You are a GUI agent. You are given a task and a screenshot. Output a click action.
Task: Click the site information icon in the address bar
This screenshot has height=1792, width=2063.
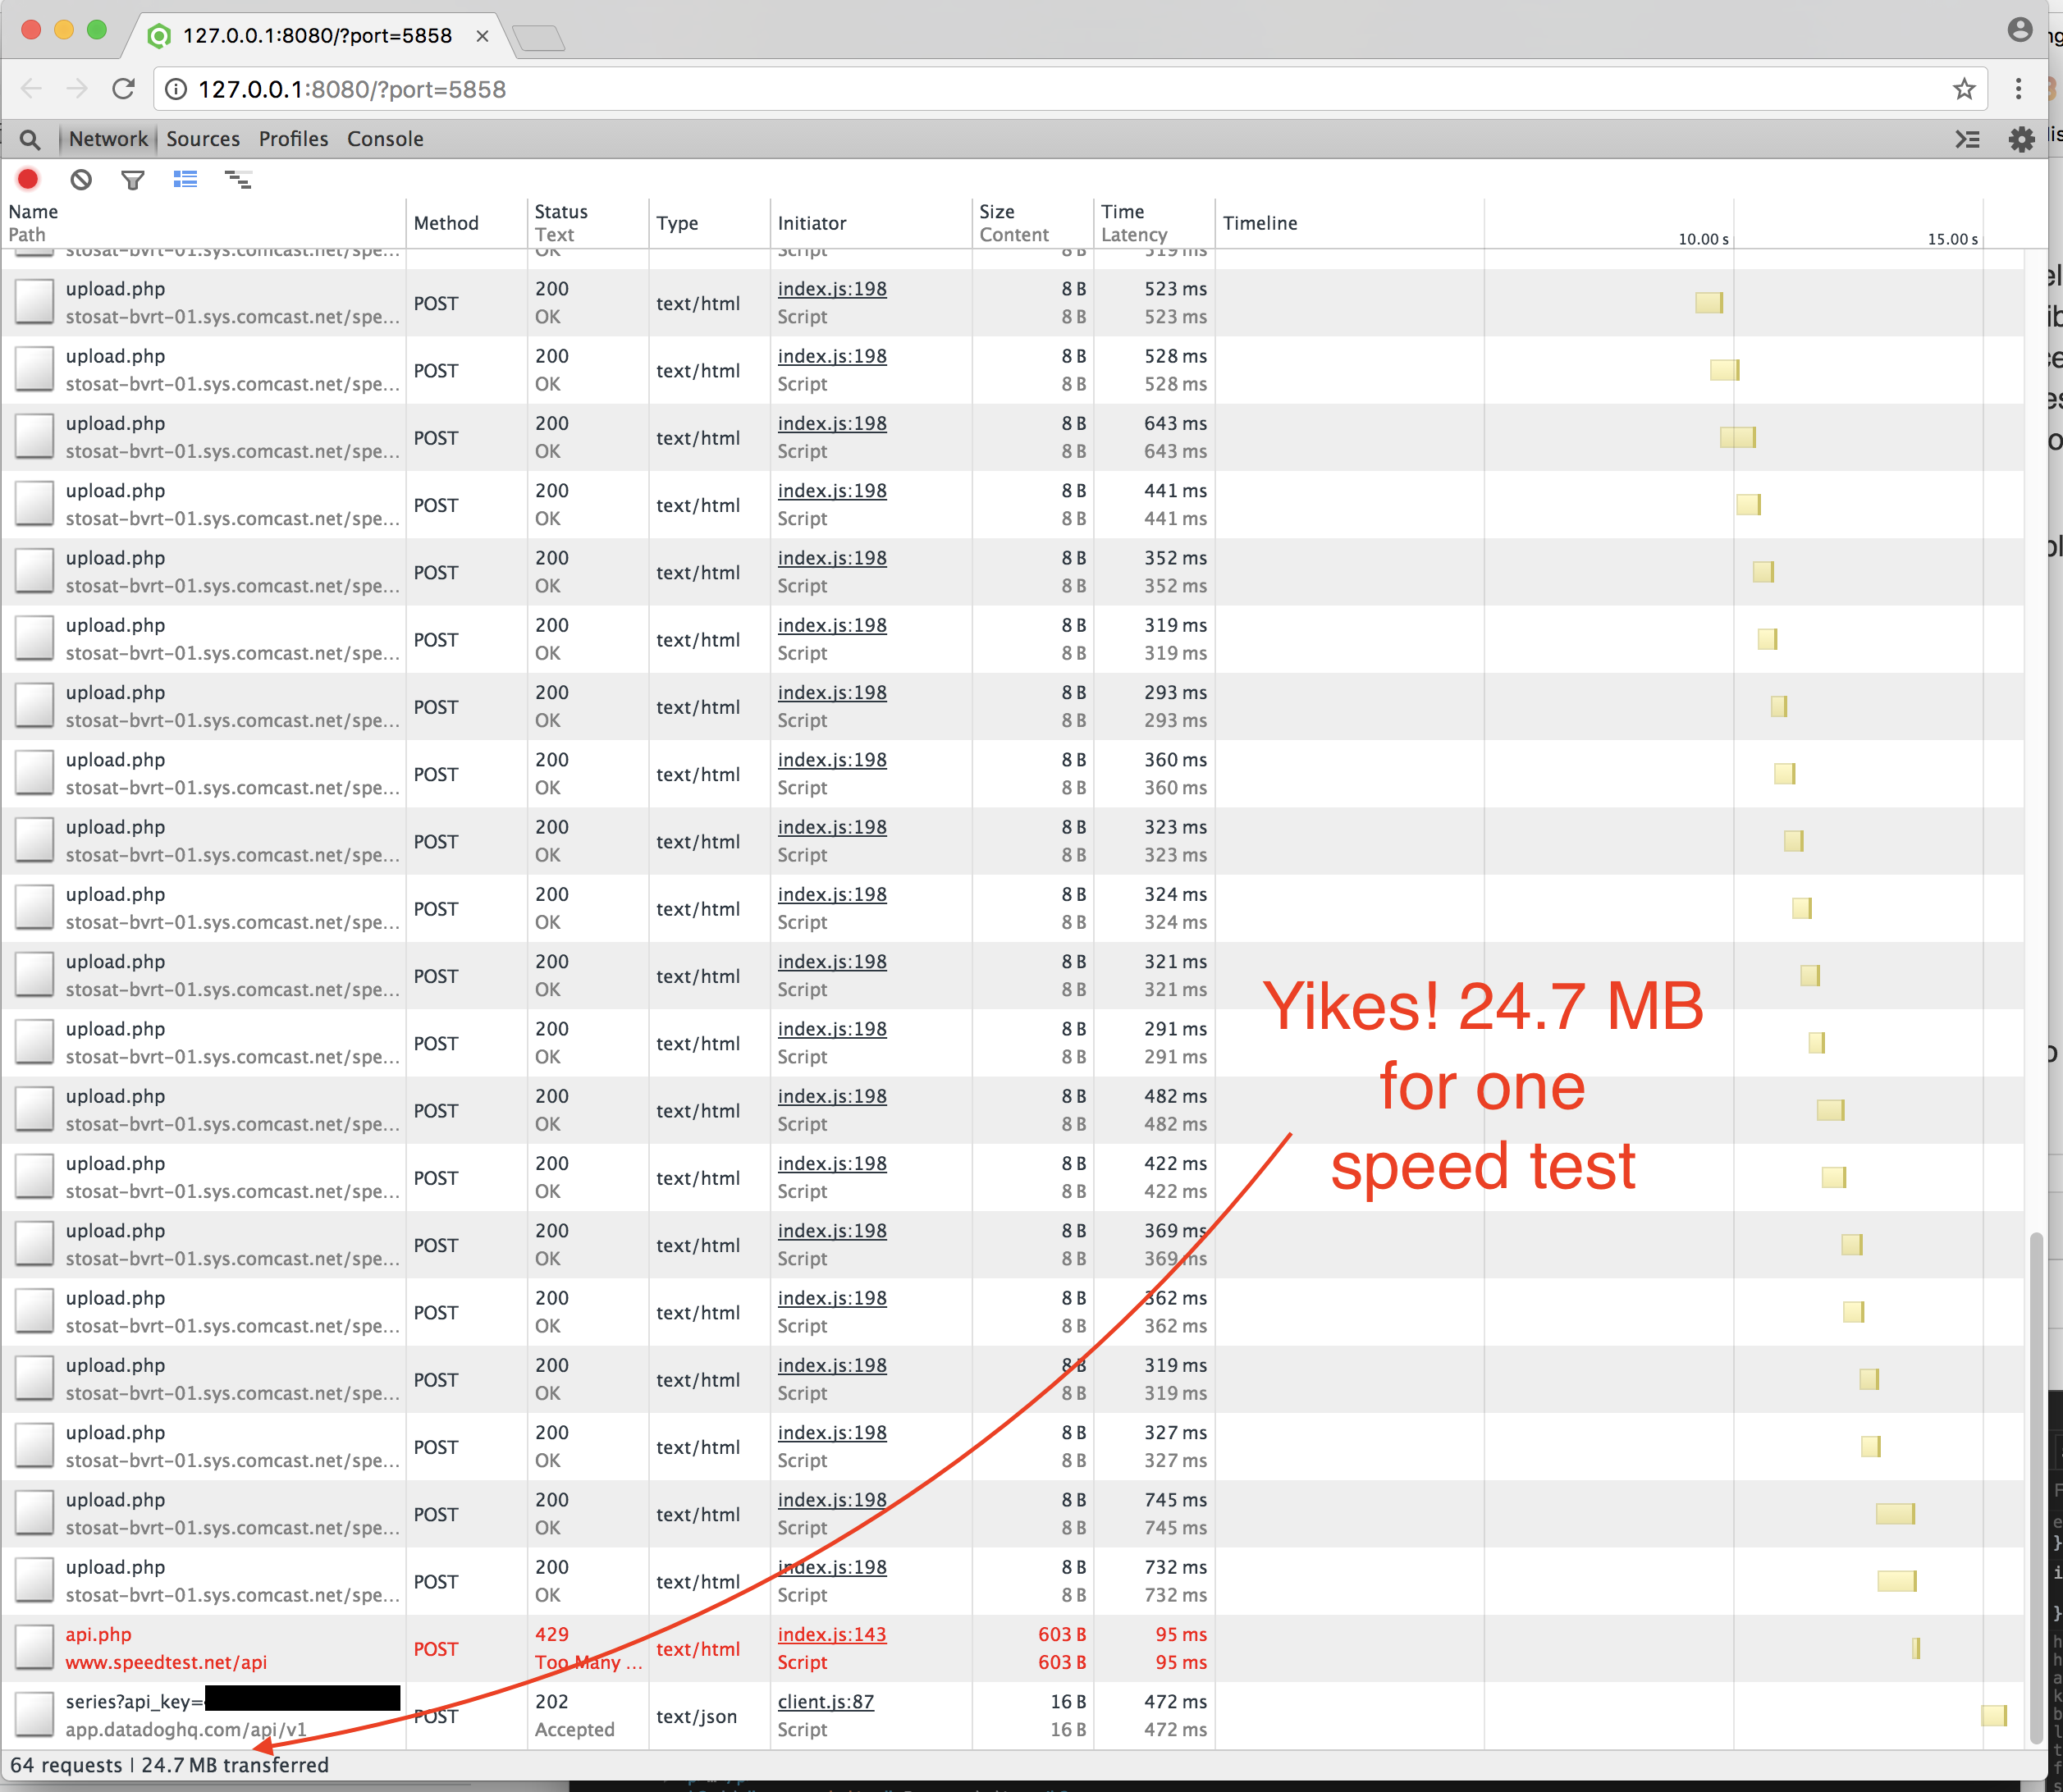pyautogui.click(x=176, y=89)
